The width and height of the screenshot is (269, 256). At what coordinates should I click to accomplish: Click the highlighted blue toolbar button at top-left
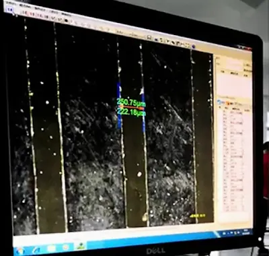[10, 9]
